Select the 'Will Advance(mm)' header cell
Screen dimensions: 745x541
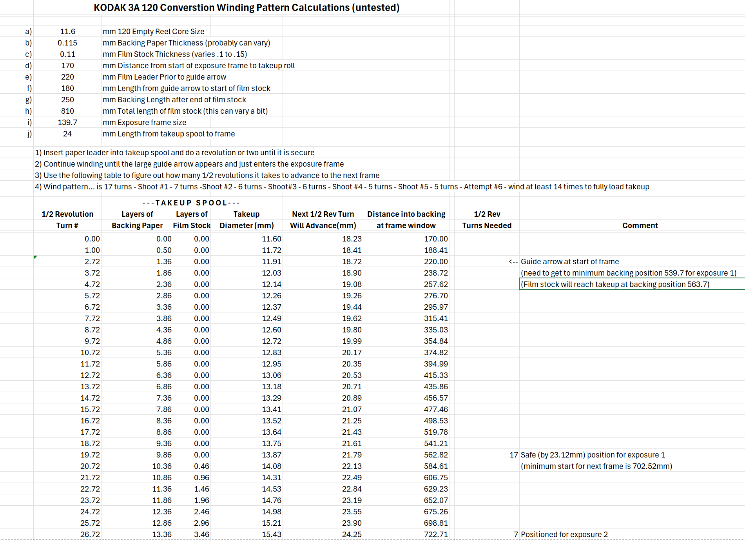pos(323,225)
